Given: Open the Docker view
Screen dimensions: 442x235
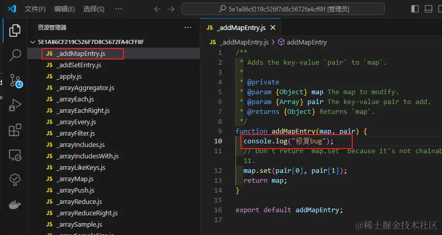Looking at the screenshot, I should tap(15, 204).
